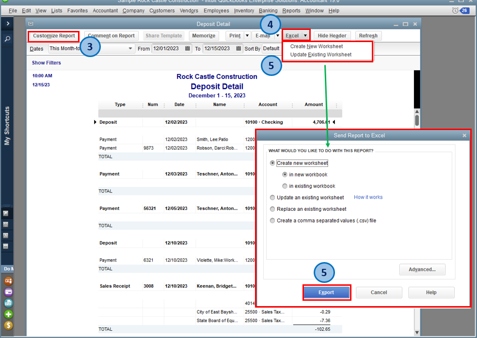Open the Sort By Default dropdown

pos(271,48)
